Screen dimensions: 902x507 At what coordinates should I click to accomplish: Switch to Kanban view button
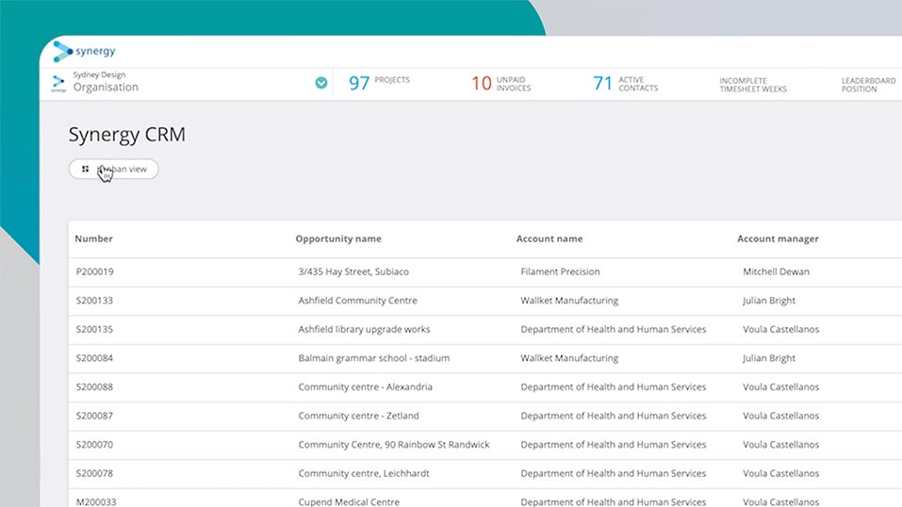pos(113,169)
